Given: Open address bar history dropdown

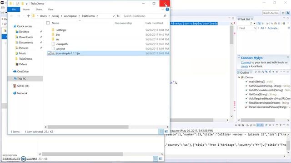Looking at the screenshot, I should 114,16.
